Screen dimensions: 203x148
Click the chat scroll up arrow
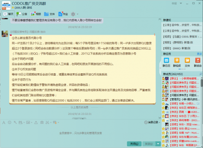coord(160,19)
